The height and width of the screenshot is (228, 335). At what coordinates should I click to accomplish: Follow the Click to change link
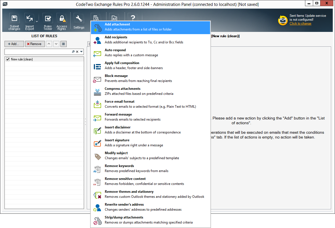(300, 23)
